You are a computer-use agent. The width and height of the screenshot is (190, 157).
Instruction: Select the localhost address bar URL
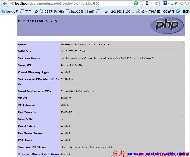coord(57,4)
